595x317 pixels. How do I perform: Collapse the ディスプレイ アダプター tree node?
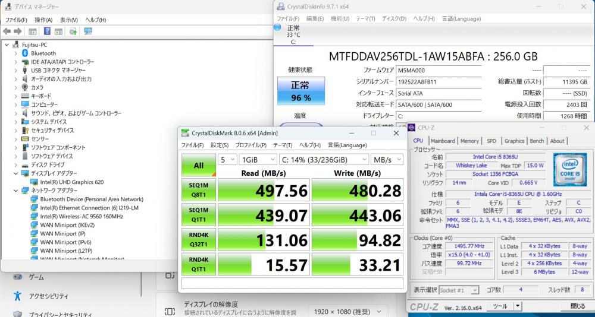16,173
